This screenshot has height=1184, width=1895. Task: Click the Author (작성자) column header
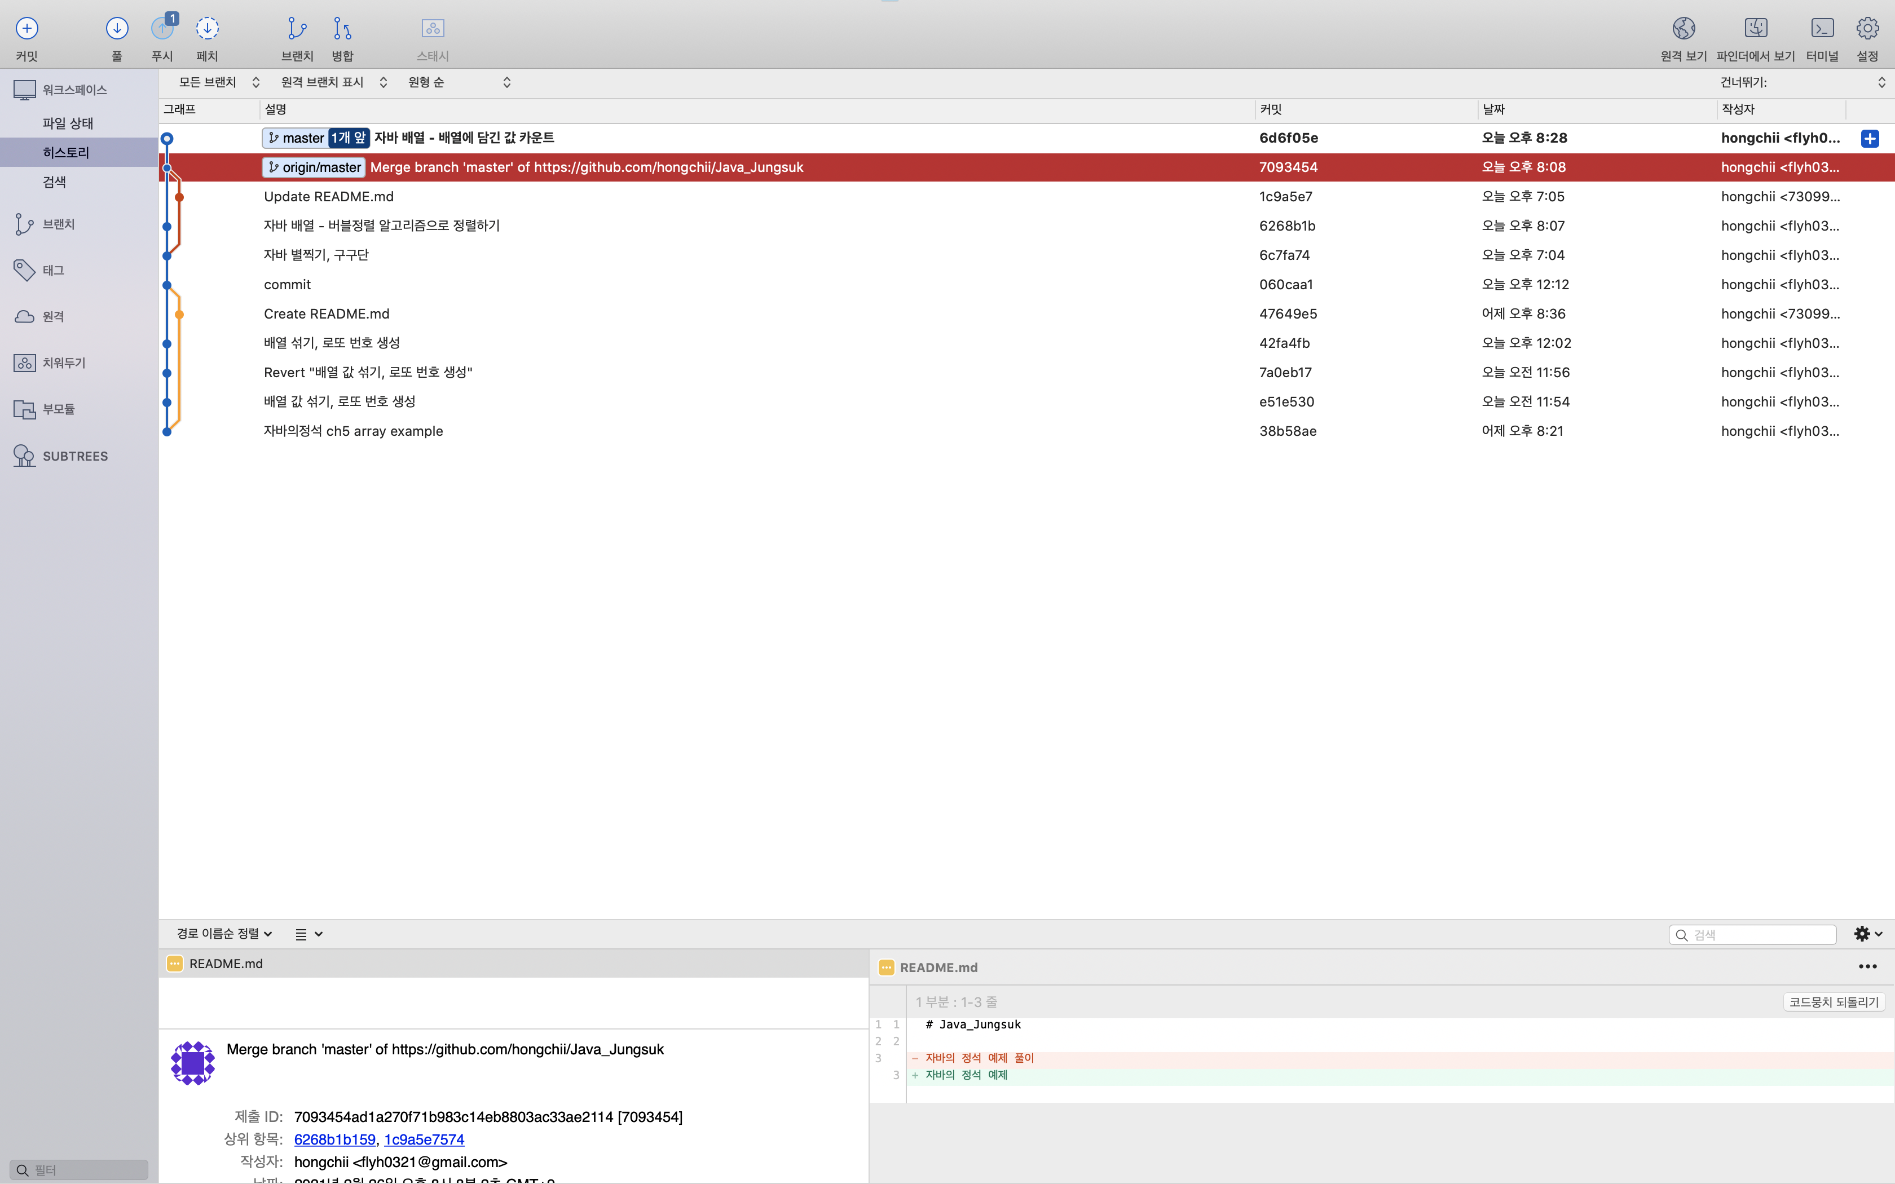pyautogui.click(x=1782, y=109)
